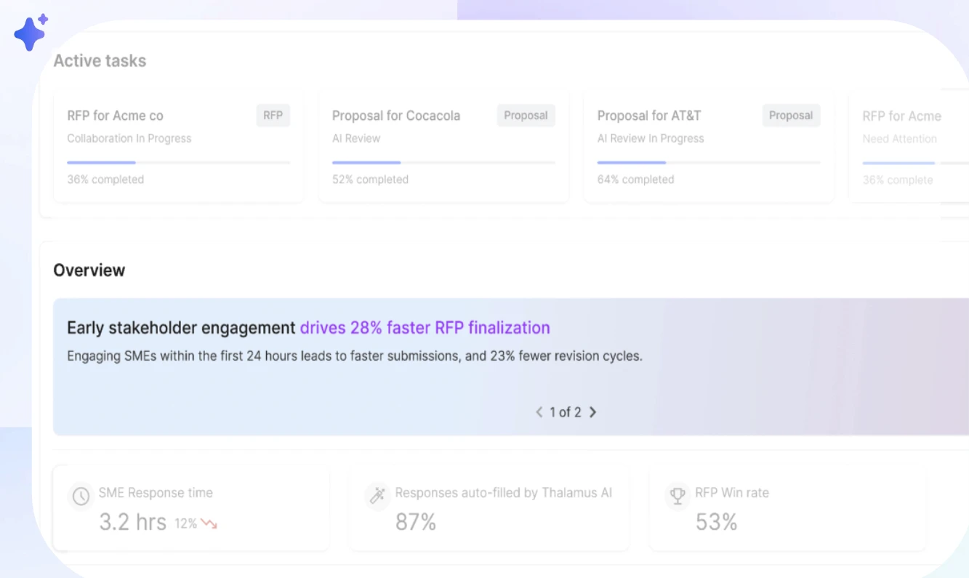Open the Proposal for Cocacola task card
Image resolution: width=969 pixels, height=578 pixels.
pyautogui.click(x=443, y=147)
